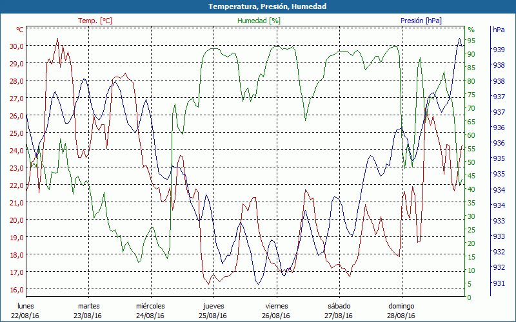
Task: Select the green Humedad [%] legend label
Action: pyautogui.click(x=259, y=21)
